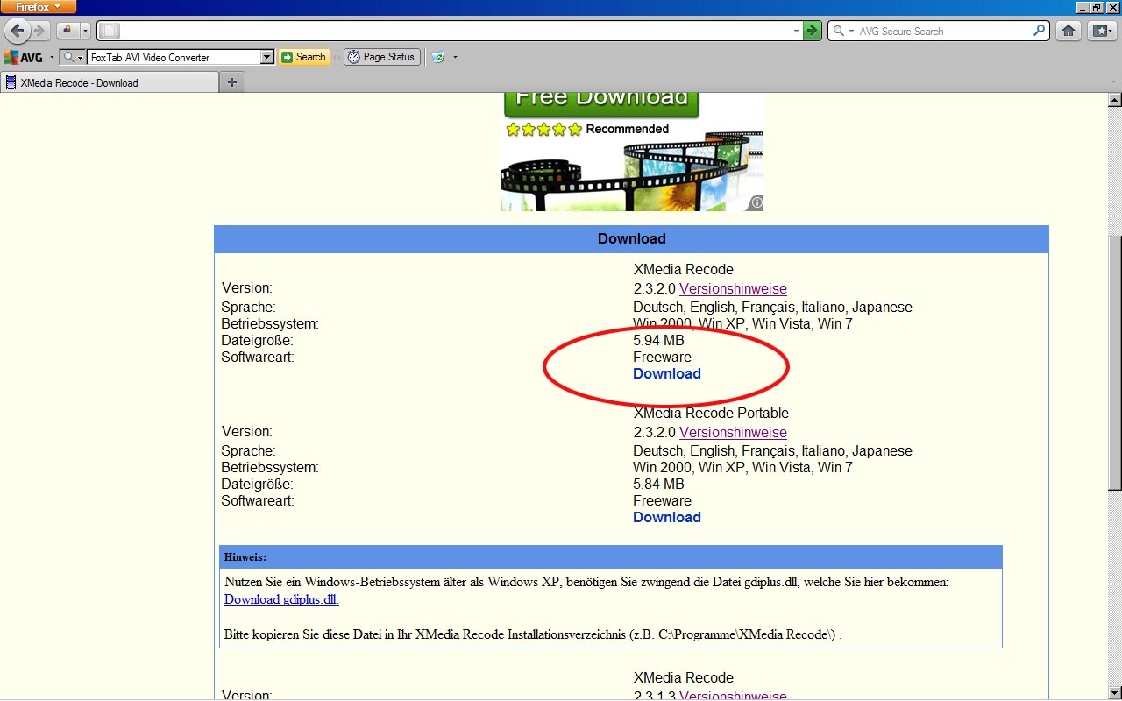Open a new tab with the plus button
This screenshot has height=701, width=1122.
232,82
